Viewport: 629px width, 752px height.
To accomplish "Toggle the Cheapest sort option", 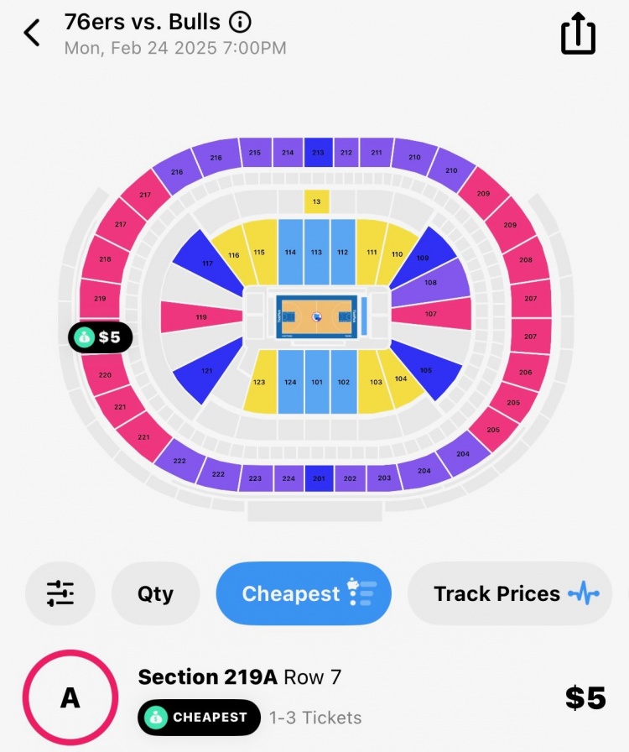I will click(x=304, y=593).
